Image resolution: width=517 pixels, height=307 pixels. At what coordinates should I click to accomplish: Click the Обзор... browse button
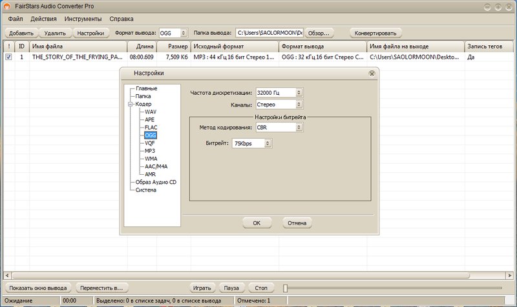(x=319, y=34)
